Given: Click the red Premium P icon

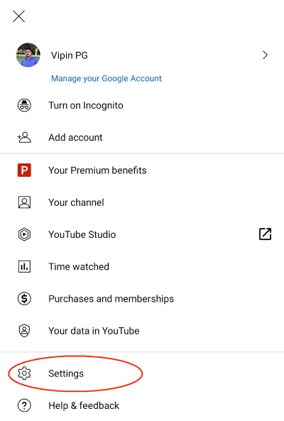Looking at the screenshot, I should pyautogui.click(x=24, y=170).
